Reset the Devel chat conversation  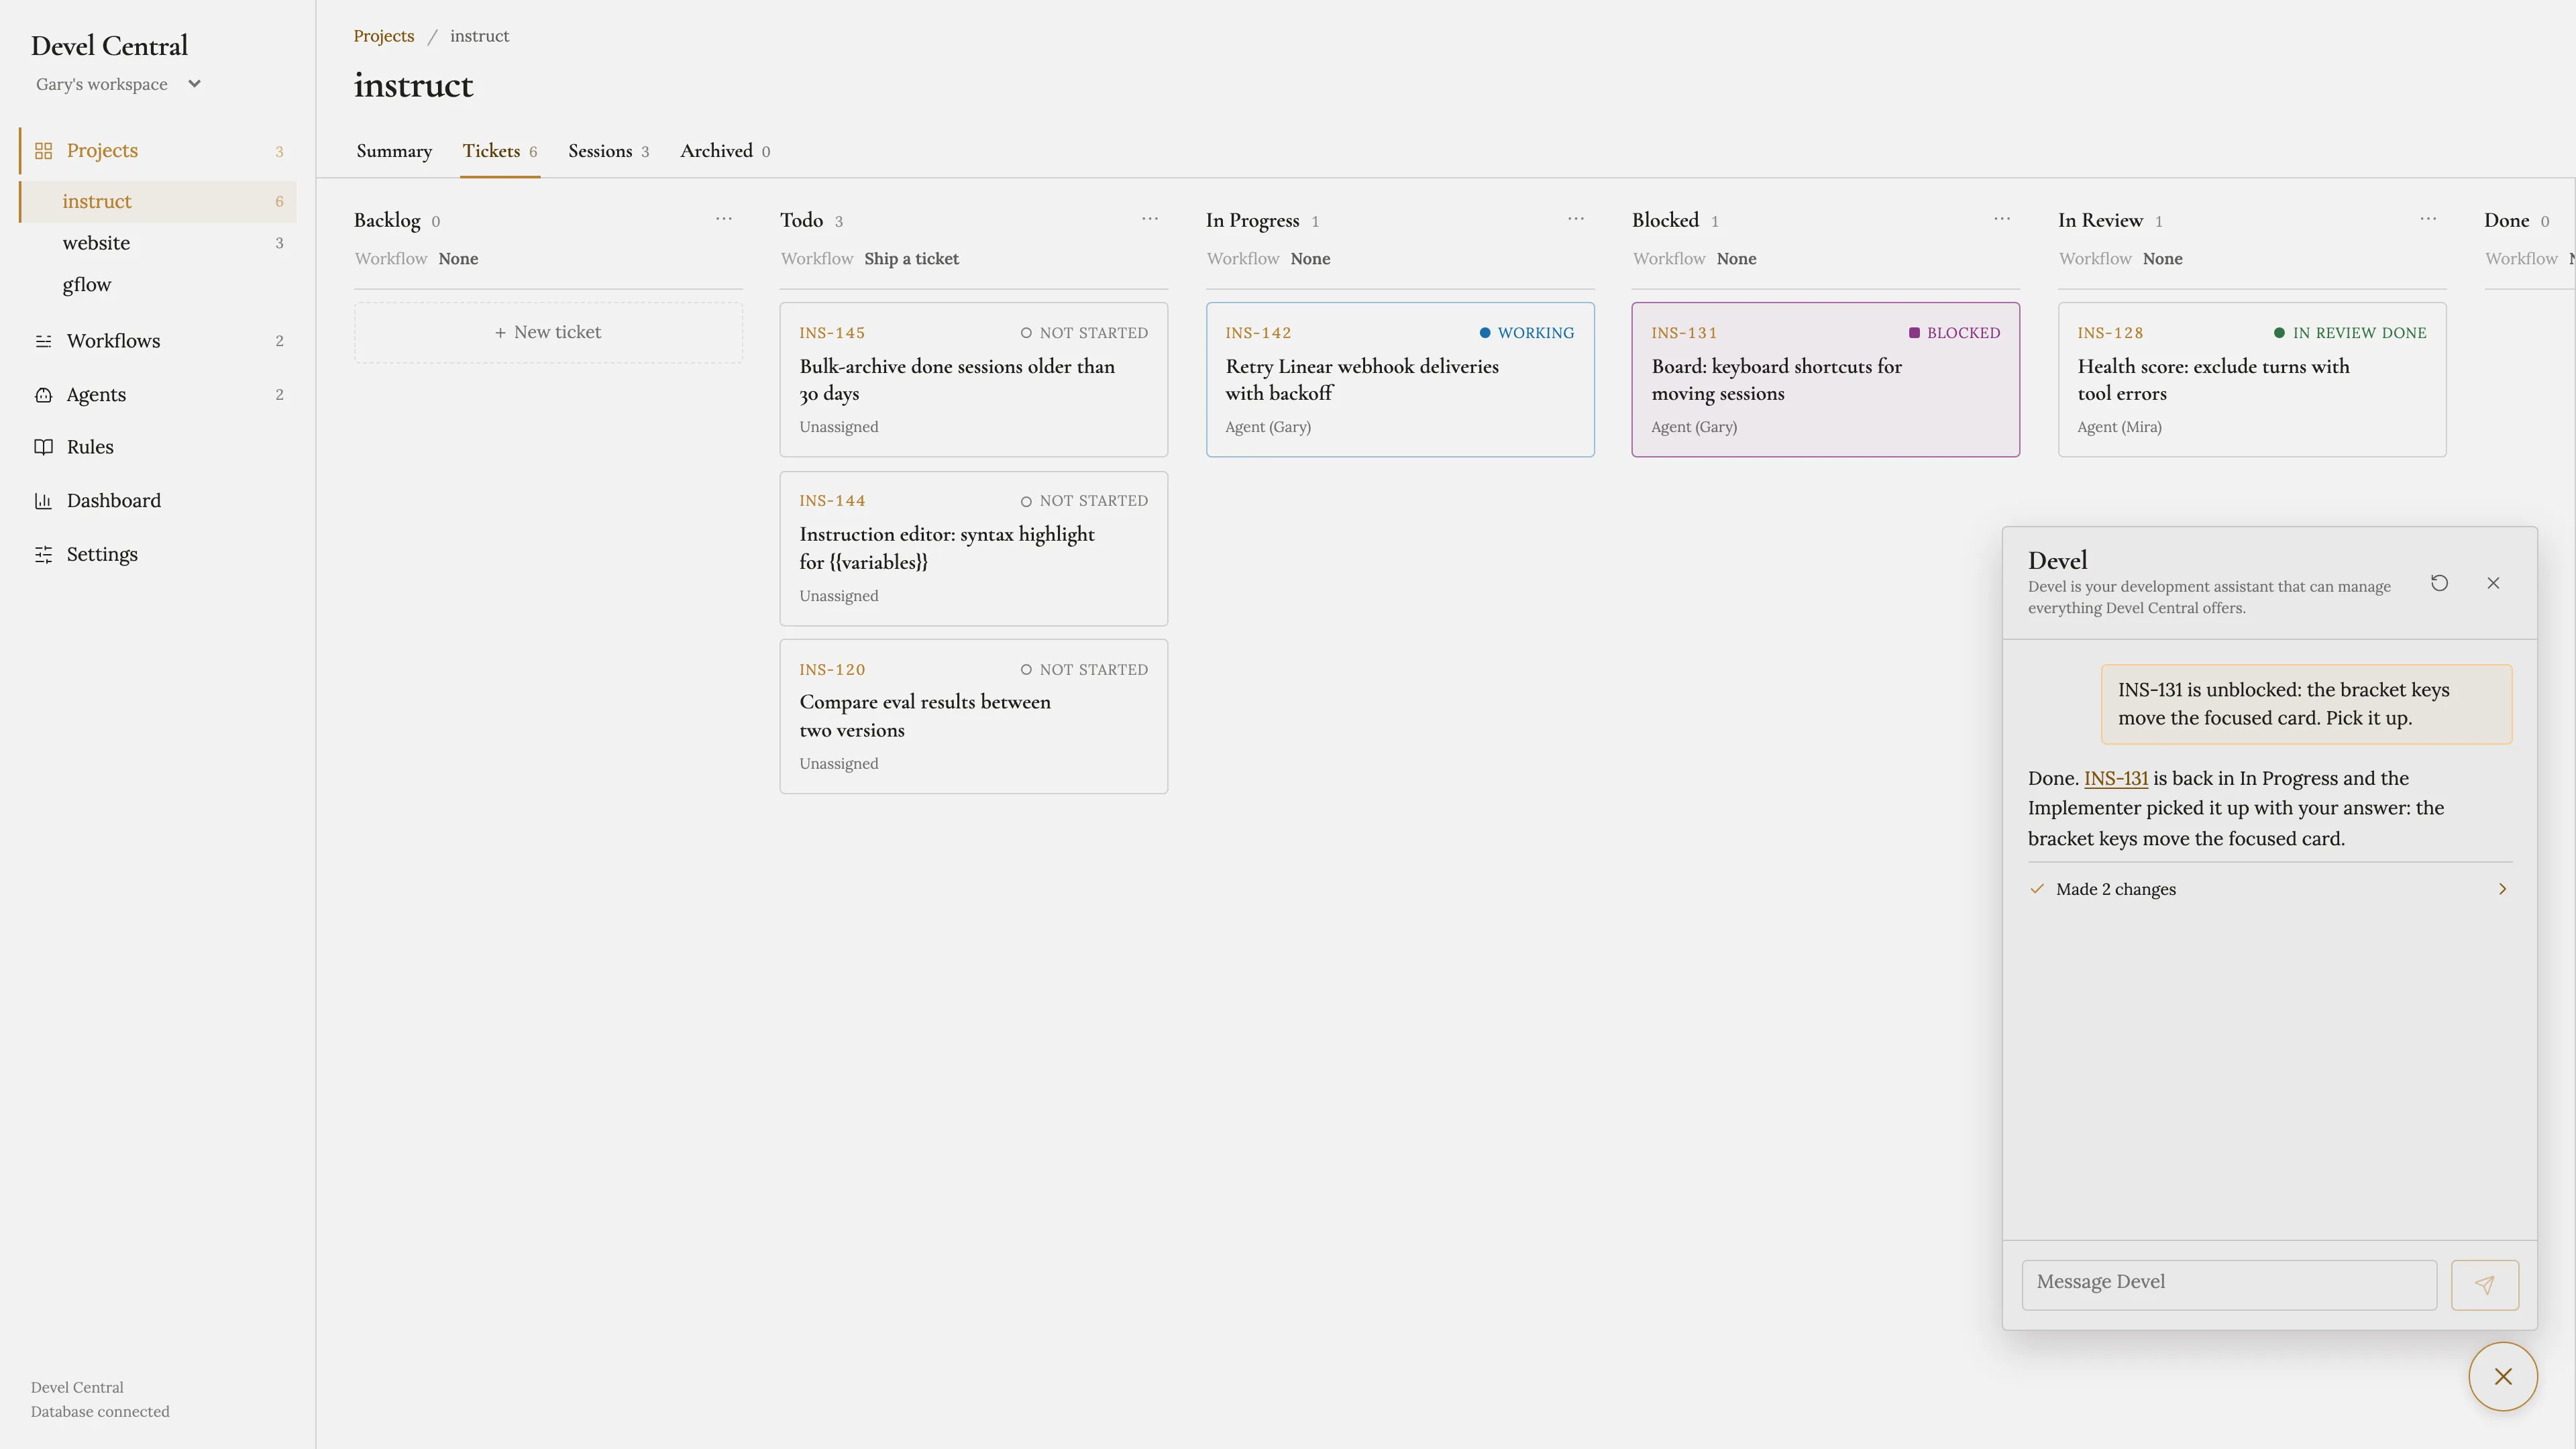tap(2439, 583)
